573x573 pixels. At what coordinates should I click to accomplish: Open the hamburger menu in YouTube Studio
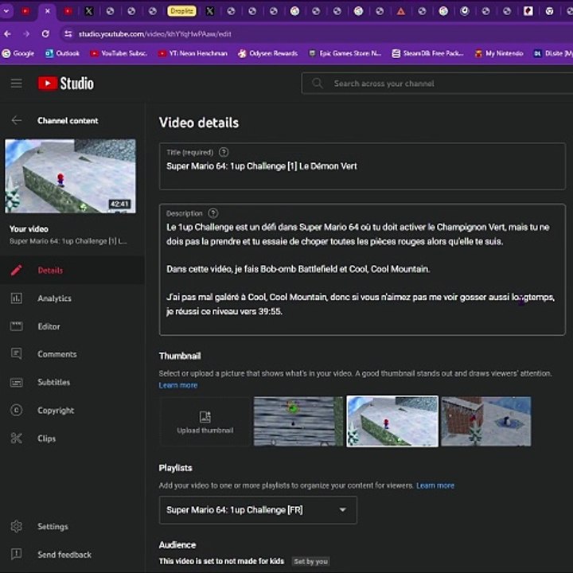[17, 84]
